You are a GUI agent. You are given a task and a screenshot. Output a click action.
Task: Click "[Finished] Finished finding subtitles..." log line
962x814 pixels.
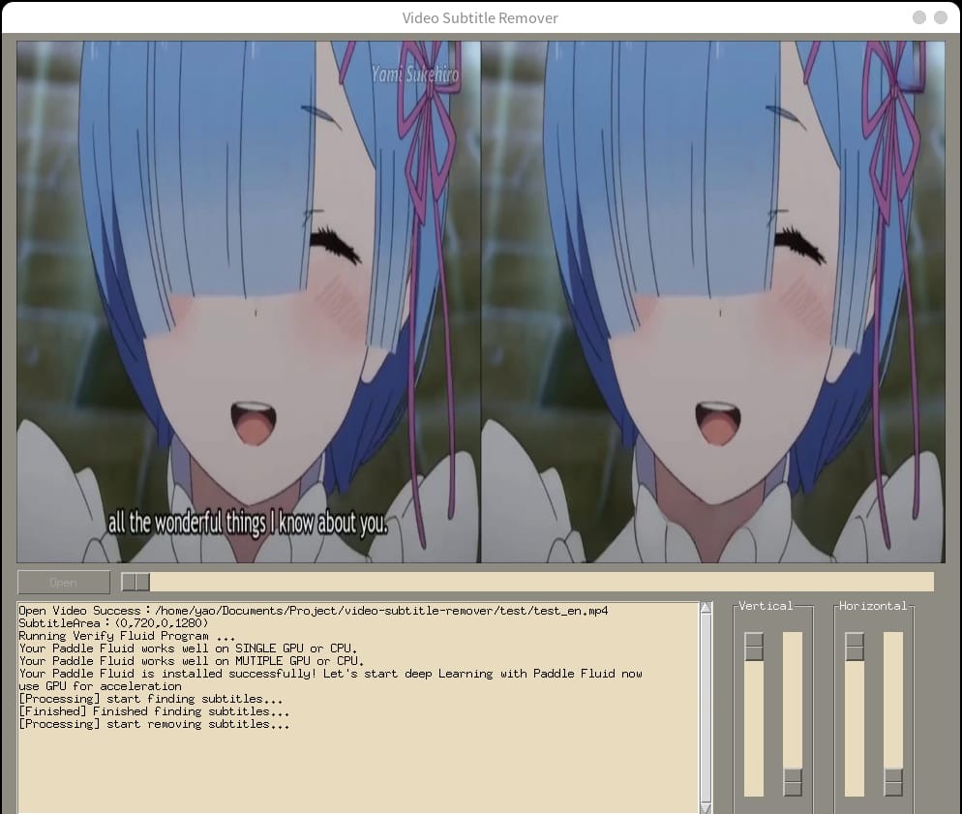[x=154, y=711]
